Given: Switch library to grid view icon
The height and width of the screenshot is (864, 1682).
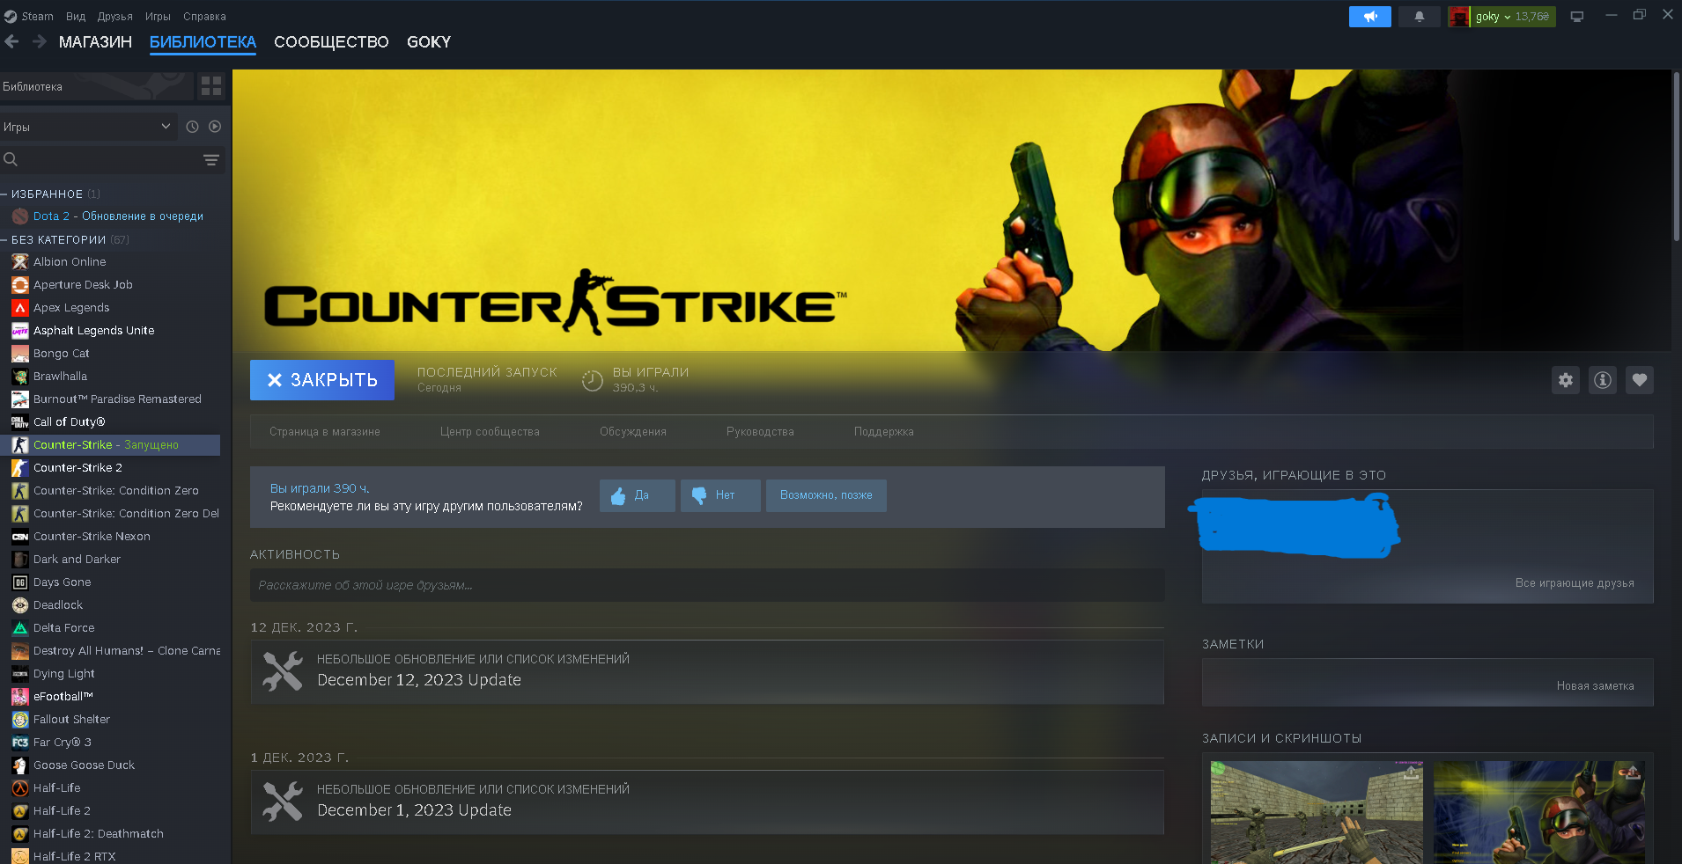Looking at the screenshot, I should click(211, 86).
